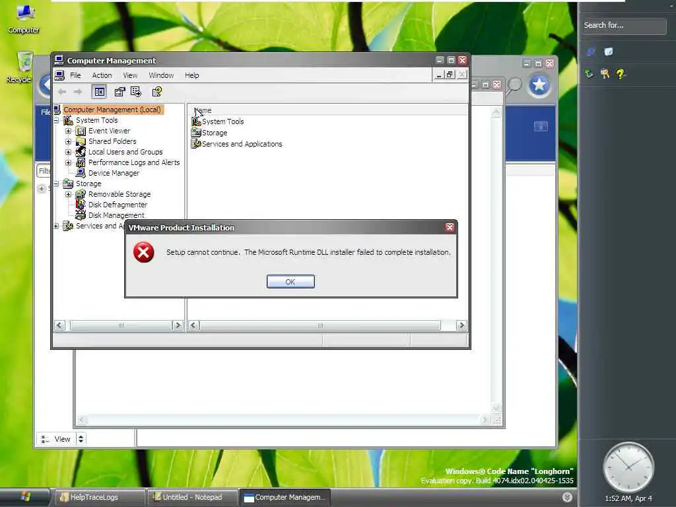Click Computer Management taskbar button
This screenshot has height=507, width=676.
(x=285, y=497)
